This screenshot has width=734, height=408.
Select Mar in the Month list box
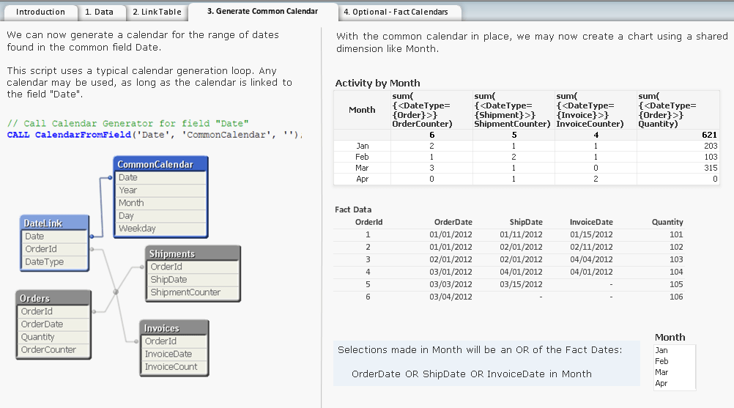(x=675, y=372)
